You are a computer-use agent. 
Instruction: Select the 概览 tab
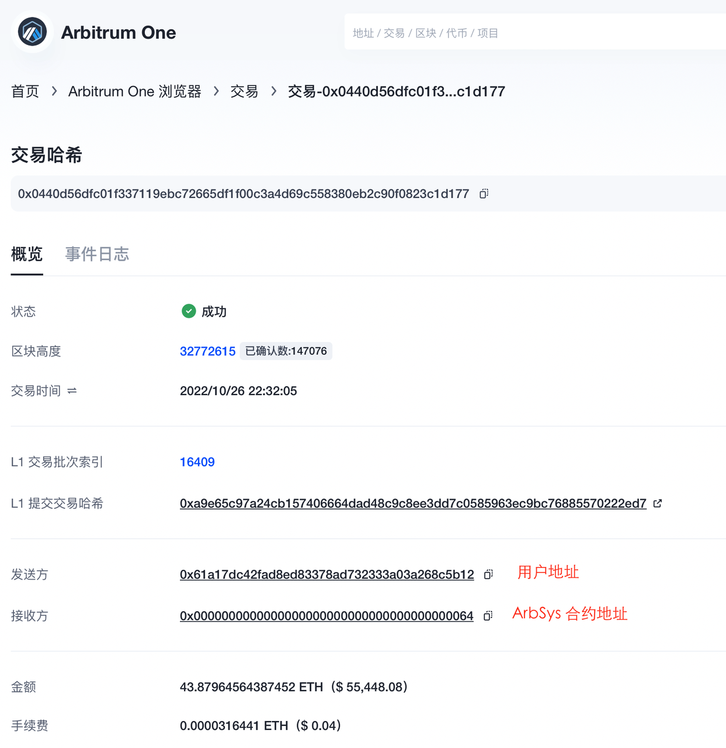(x=27, y=254)
